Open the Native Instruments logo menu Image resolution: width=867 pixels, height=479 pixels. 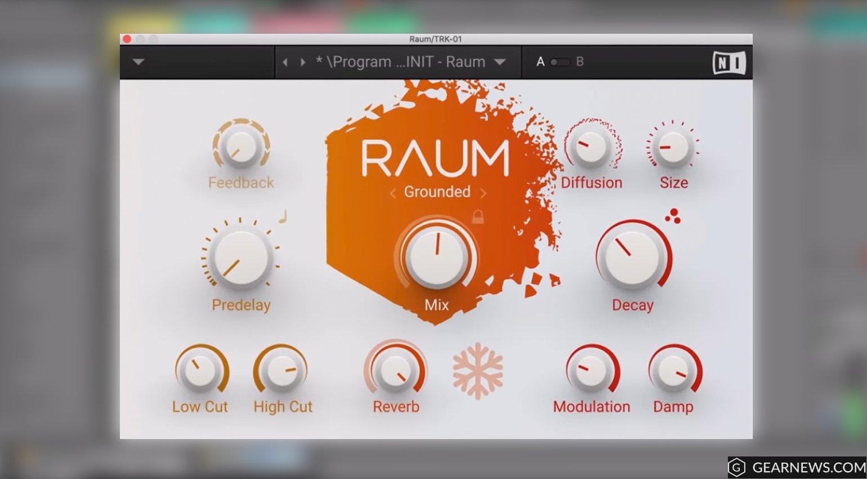(729, 63)
